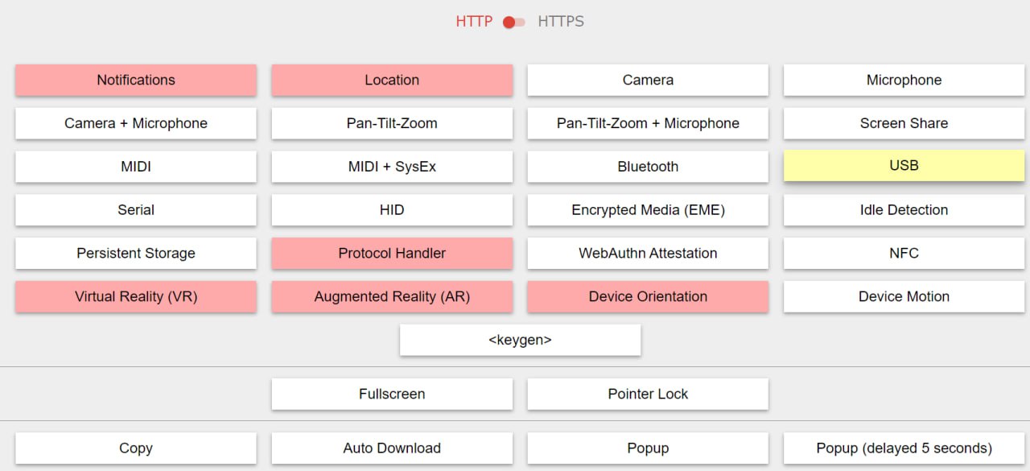Click the Popup (delayed 5 seconds) button
Viewport: 1030px width, 471px height.
[904, 448]
